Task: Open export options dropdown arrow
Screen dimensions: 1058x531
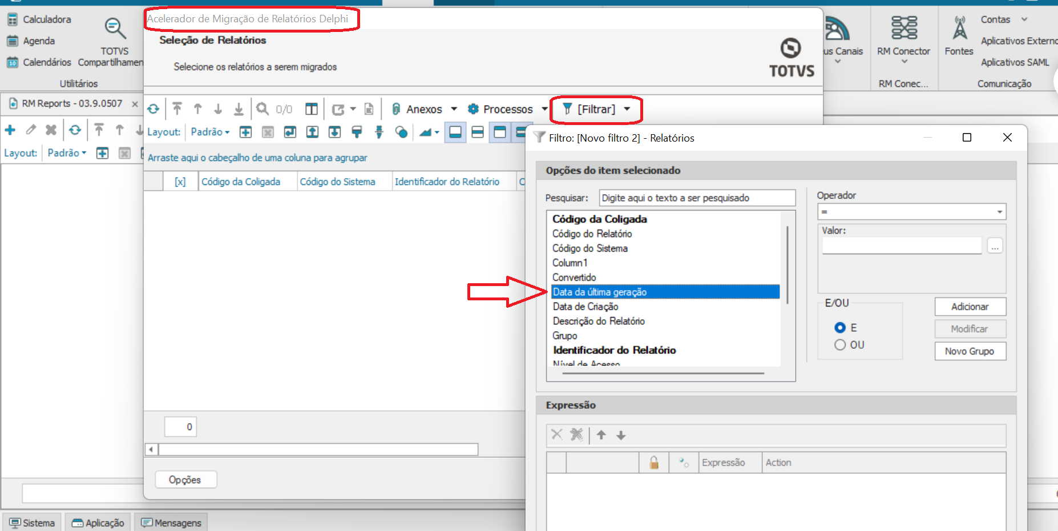Action: pyautogui.click(x=353, y=109)
